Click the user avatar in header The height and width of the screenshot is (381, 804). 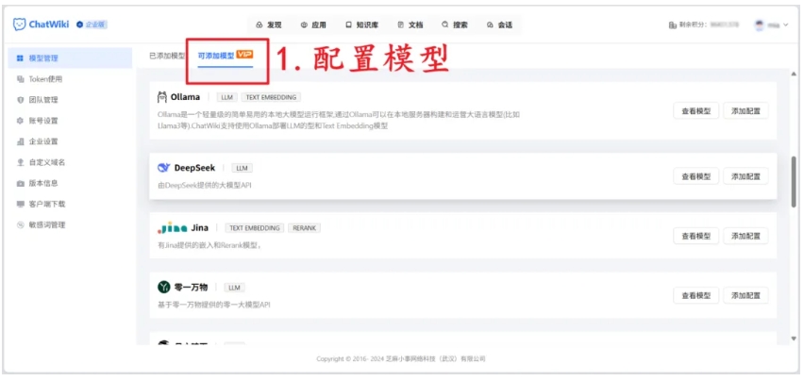759,25
